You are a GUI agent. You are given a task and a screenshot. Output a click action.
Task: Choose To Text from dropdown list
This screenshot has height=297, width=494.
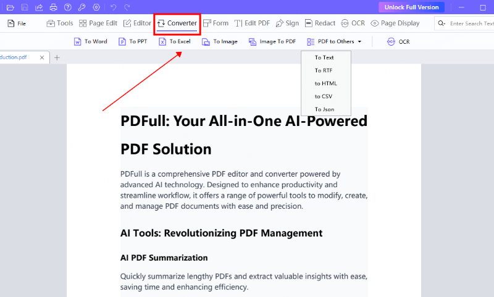coord(324,57)
